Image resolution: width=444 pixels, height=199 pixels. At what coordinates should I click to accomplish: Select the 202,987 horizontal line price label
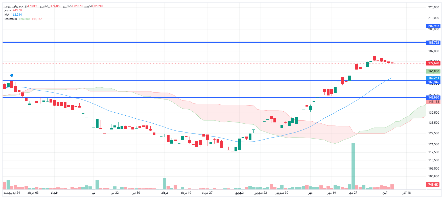click(433, 26)
